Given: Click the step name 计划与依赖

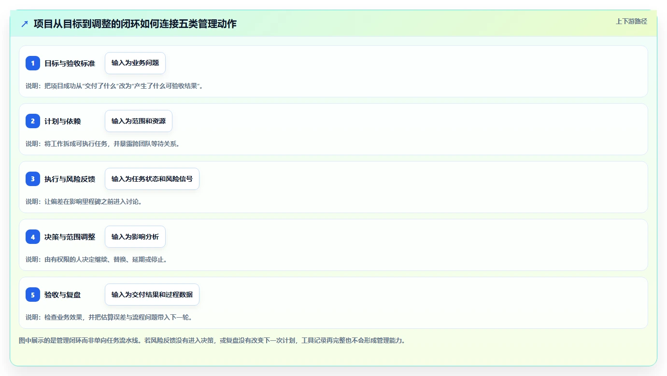Looking at the screenshot, I should (x=63, y=121).
